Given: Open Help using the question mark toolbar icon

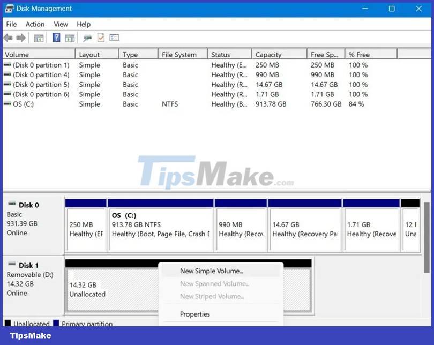Looking at the screenshot, I should [x=56, y=37].
